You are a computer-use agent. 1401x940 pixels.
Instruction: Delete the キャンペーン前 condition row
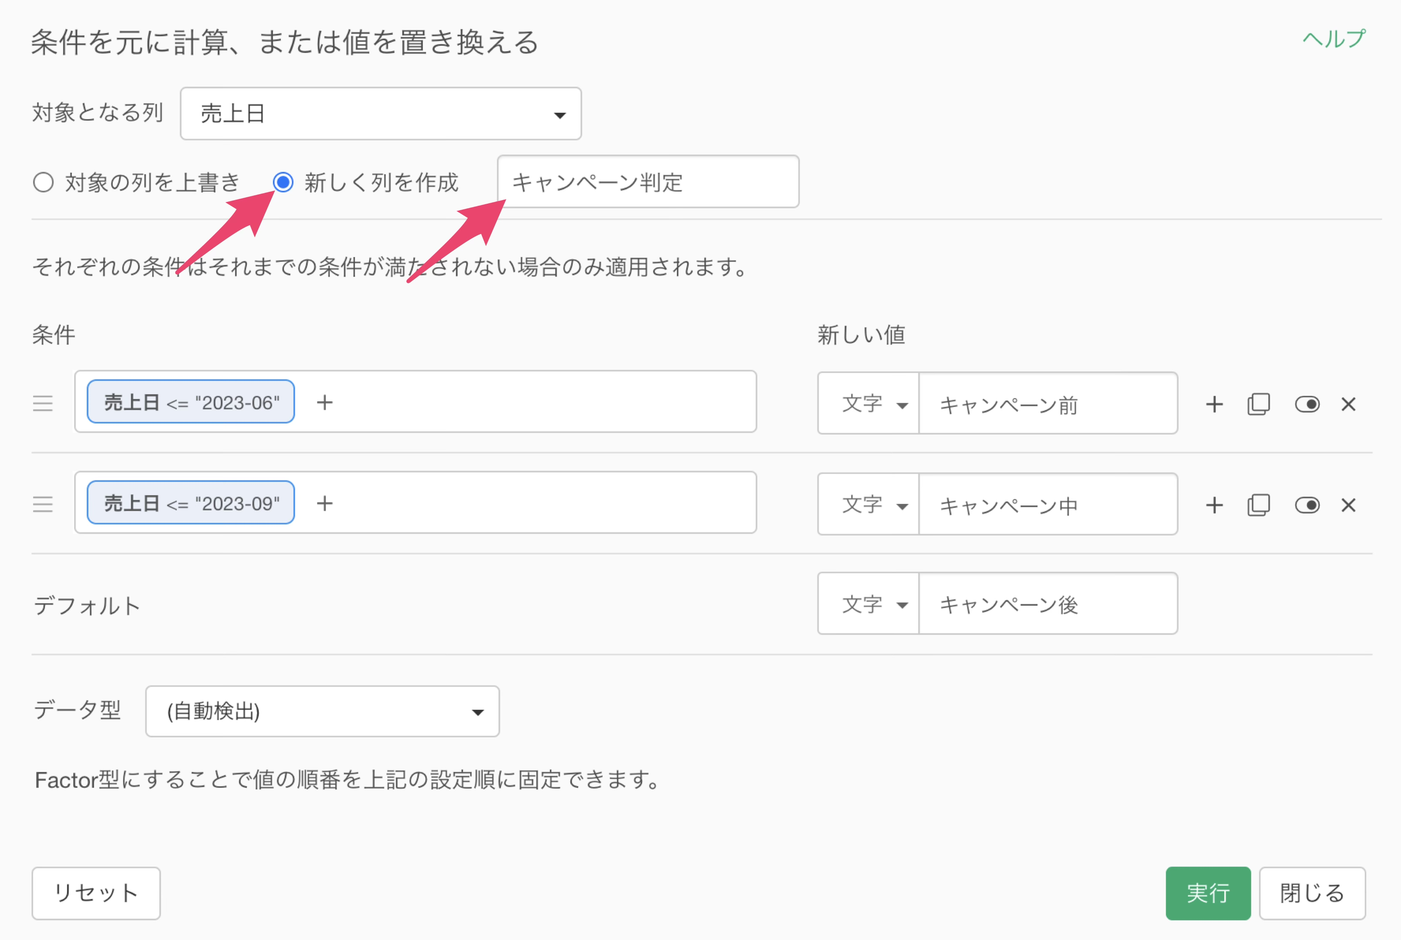pos(1349,404)
